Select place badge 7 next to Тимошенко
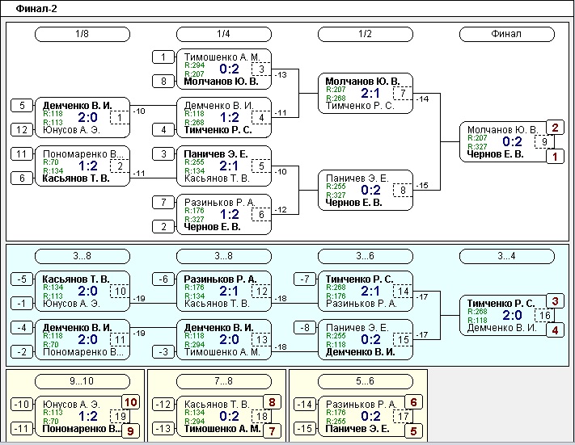Viewport: 575px width, 445px height. pyautogui.click(x=272, y=431)
